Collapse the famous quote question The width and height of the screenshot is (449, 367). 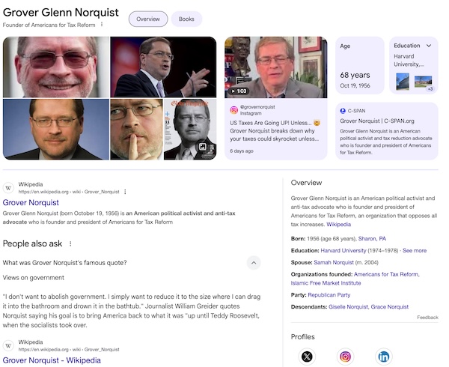pos(254,263)
